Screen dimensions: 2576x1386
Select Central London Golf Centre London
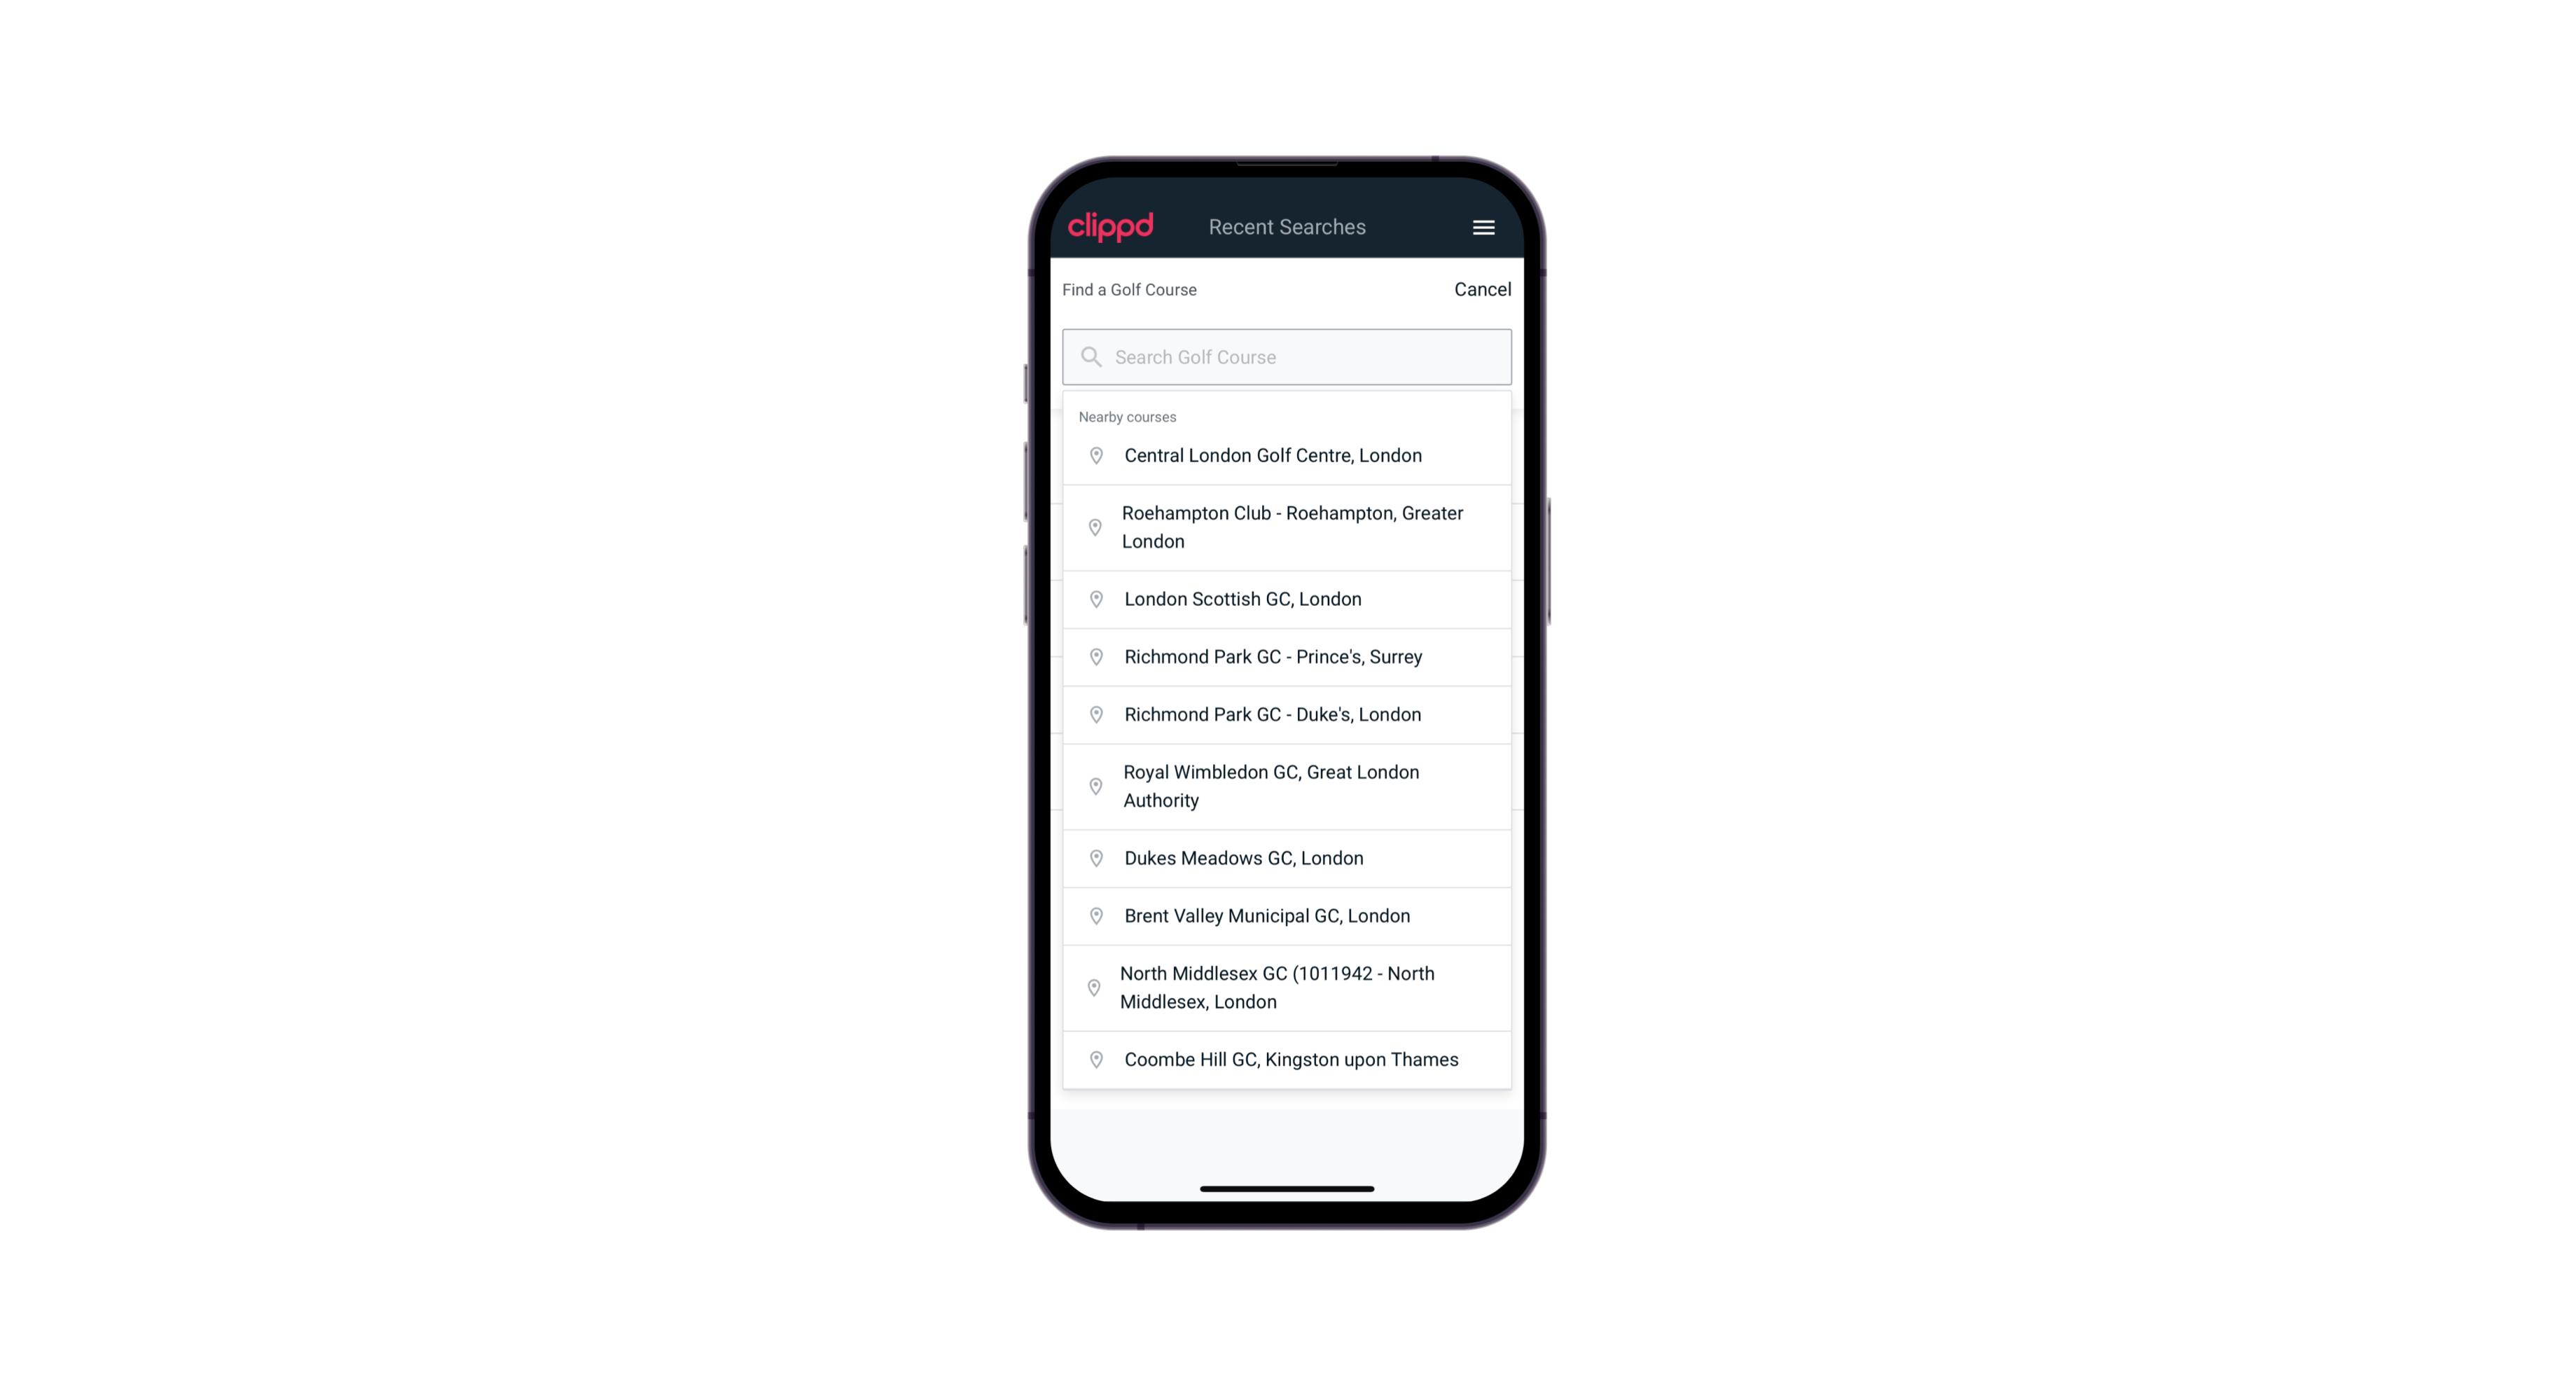(x=1287, y=454)
